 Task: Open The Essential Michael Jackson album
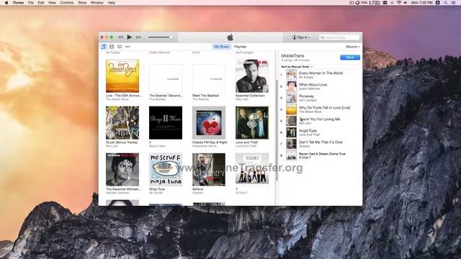click(122, 170)
